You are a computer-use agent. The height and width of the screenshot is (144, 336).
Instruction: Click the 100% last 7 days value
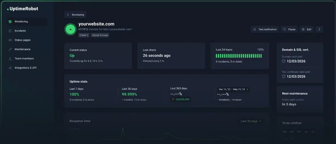coord(74,94)
